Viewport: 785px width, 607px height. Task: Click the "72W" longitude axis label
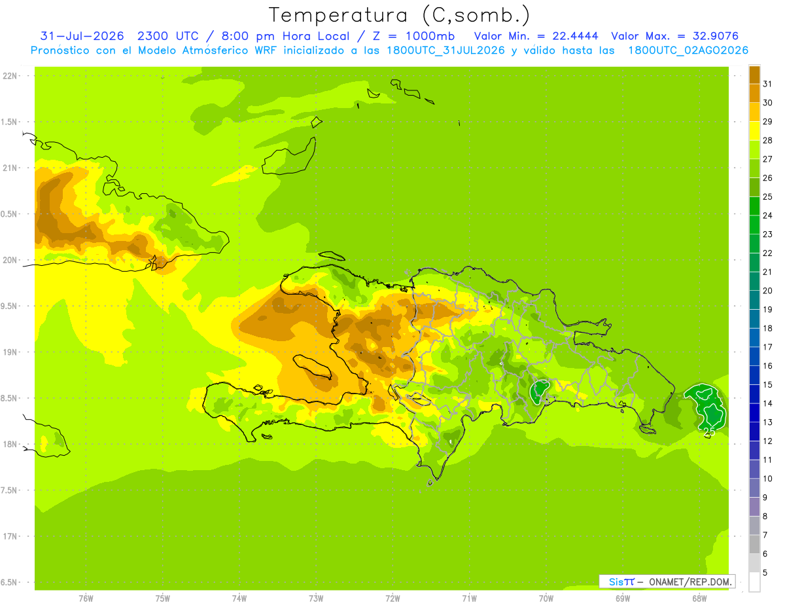coord(392,598)
